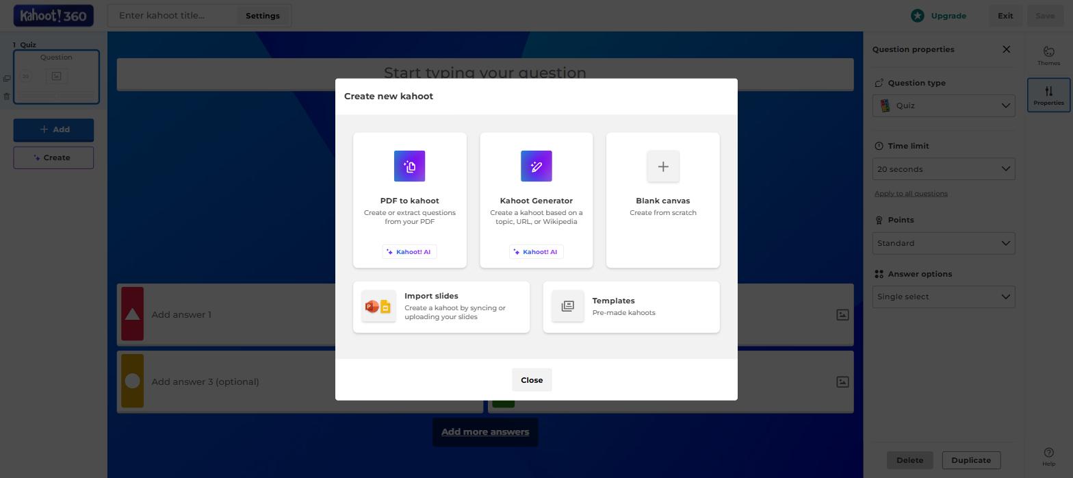Close the Create new kahoot dialog
1073x478 pixels.
click(532, 380)
